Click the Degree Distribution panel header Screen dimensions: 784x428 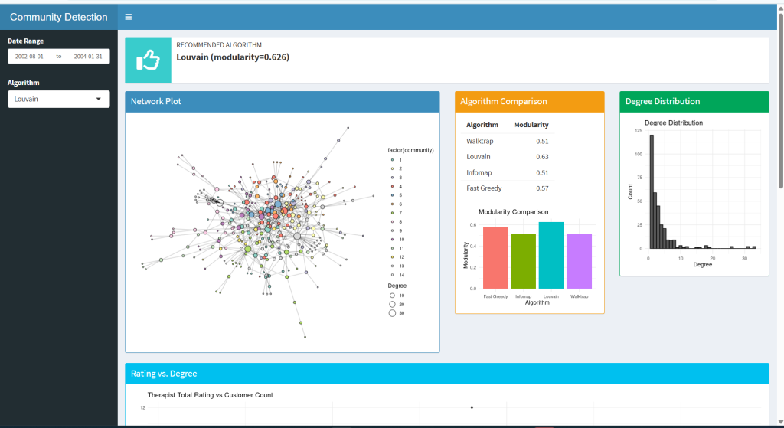point(694,101)
